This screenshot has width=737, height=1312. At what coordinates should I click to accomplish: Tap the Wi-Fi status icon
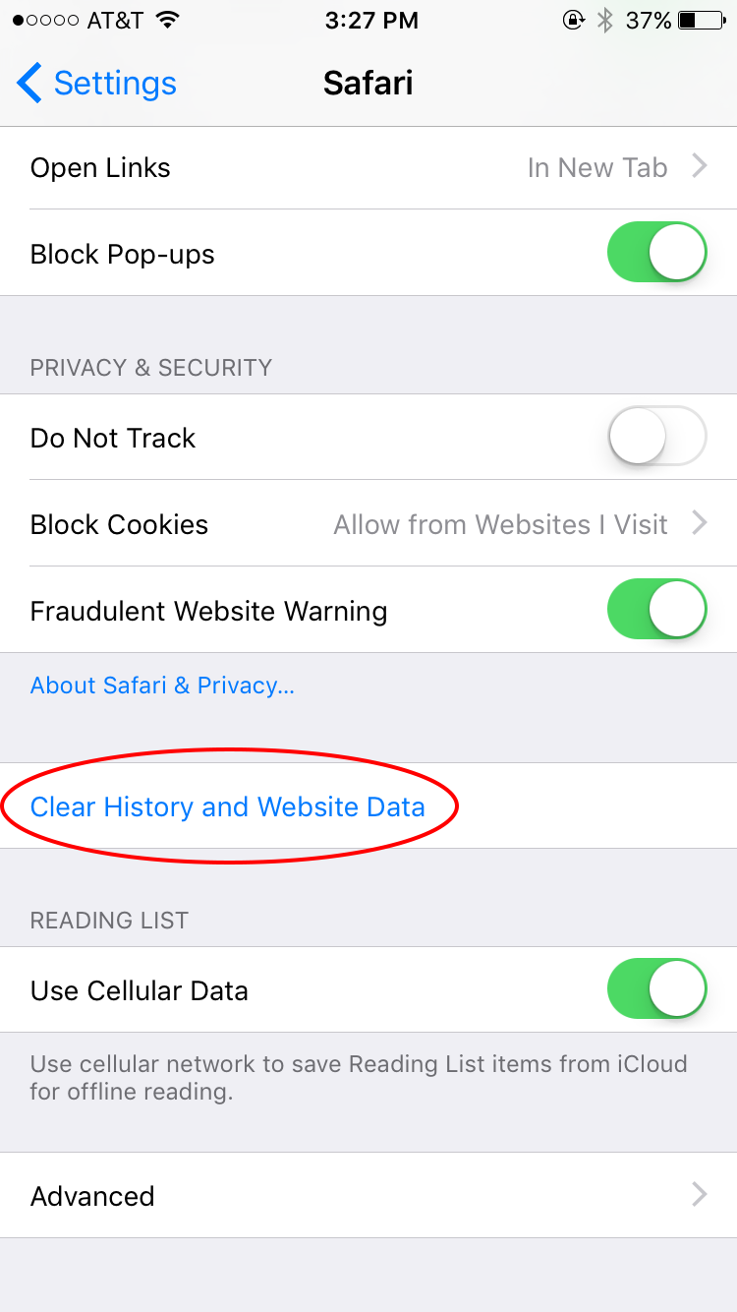pyautogui.click(x=168, y=21)
